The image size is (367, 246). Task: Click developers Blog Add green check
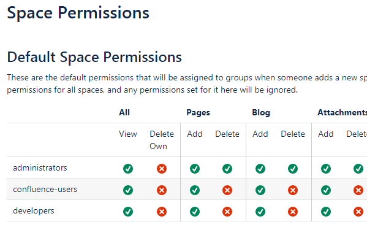pos(260,212)
